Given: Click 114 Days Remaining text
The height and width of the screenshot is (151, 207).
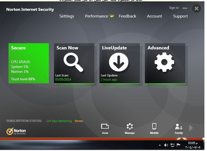Looking at the screenshot, I should [59, 121].
